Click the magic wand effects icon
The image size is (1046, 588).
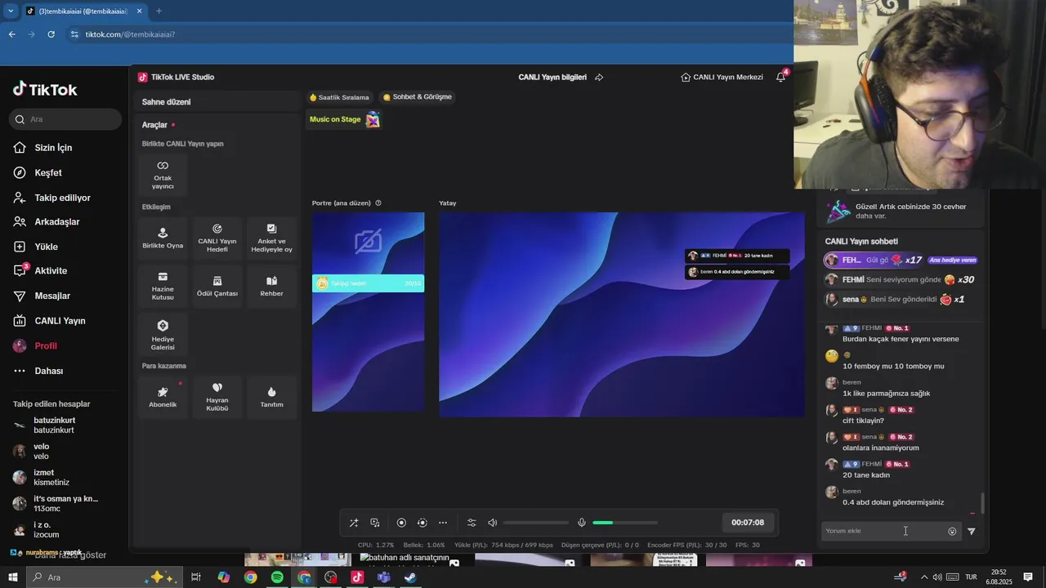(354, 523)
